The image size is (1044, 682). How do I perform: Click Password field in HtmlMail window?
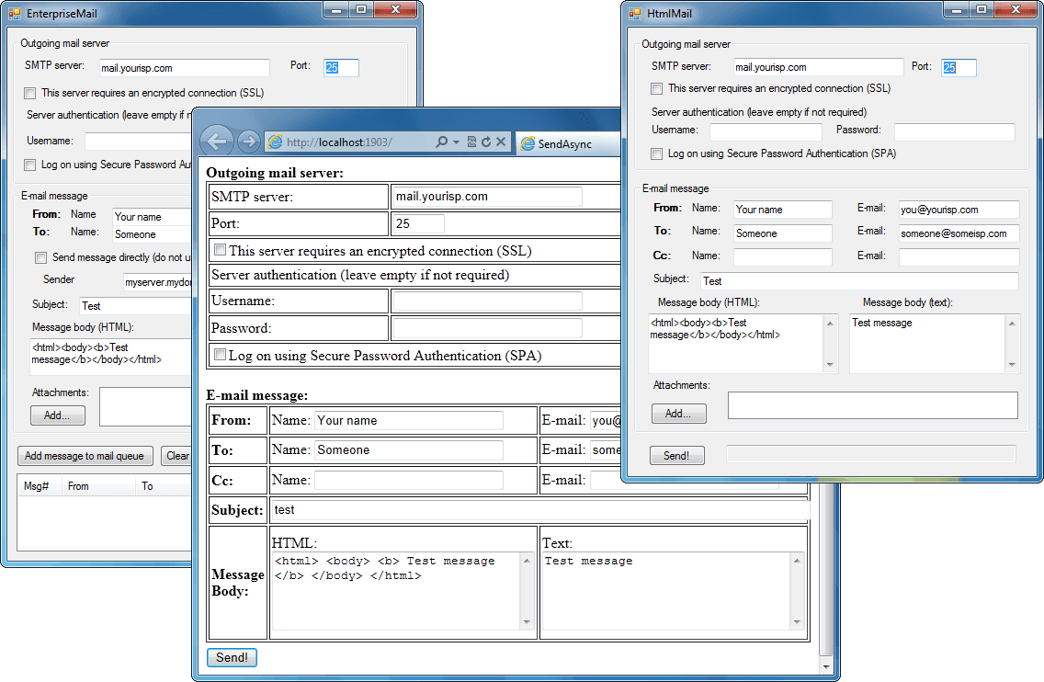[955, 131]
